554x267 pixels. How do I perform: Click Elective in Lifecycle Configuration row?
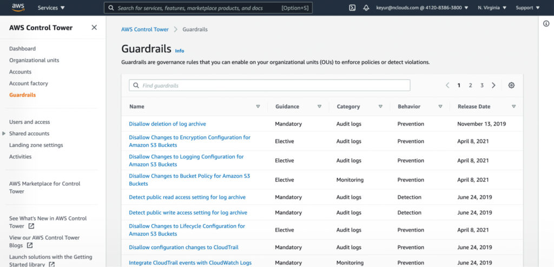285,230
